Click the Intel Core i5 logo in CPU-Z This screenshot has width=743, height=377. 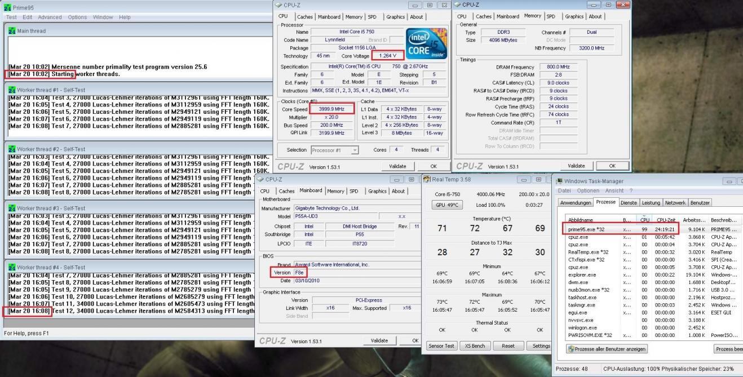click(426, 44)
